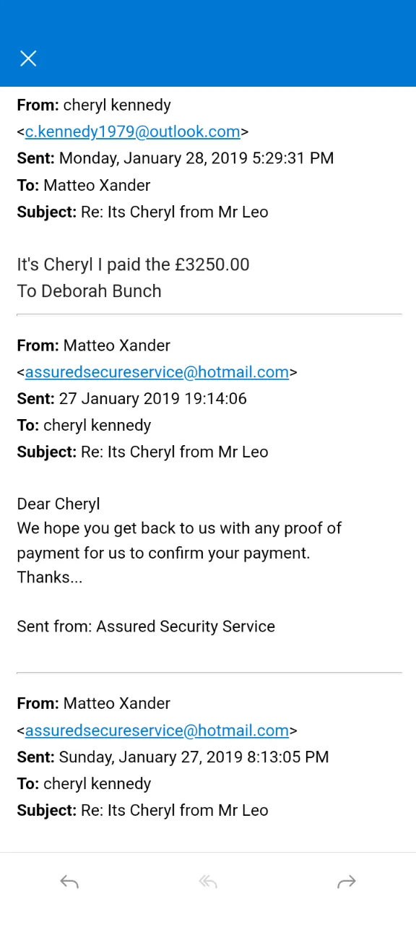Click the Monday, January 28, 2019 sent date

click(196, 158)
